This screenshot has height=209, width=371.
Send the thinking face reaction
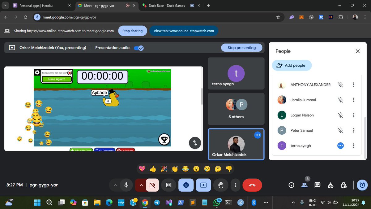(x=218, y=169)
